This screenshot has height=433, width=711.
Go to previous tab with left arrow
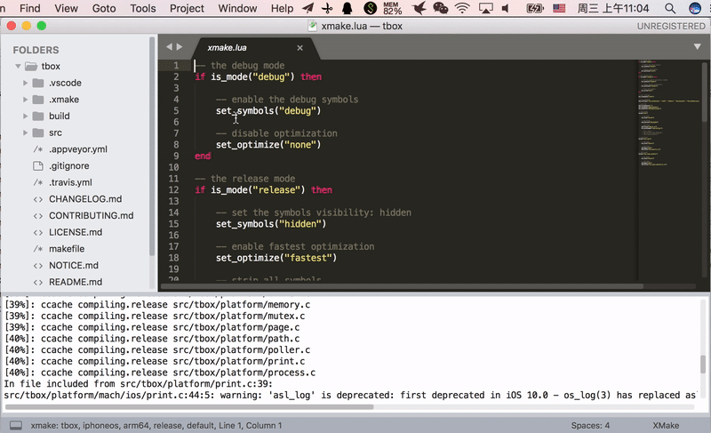tap(169, 47)
